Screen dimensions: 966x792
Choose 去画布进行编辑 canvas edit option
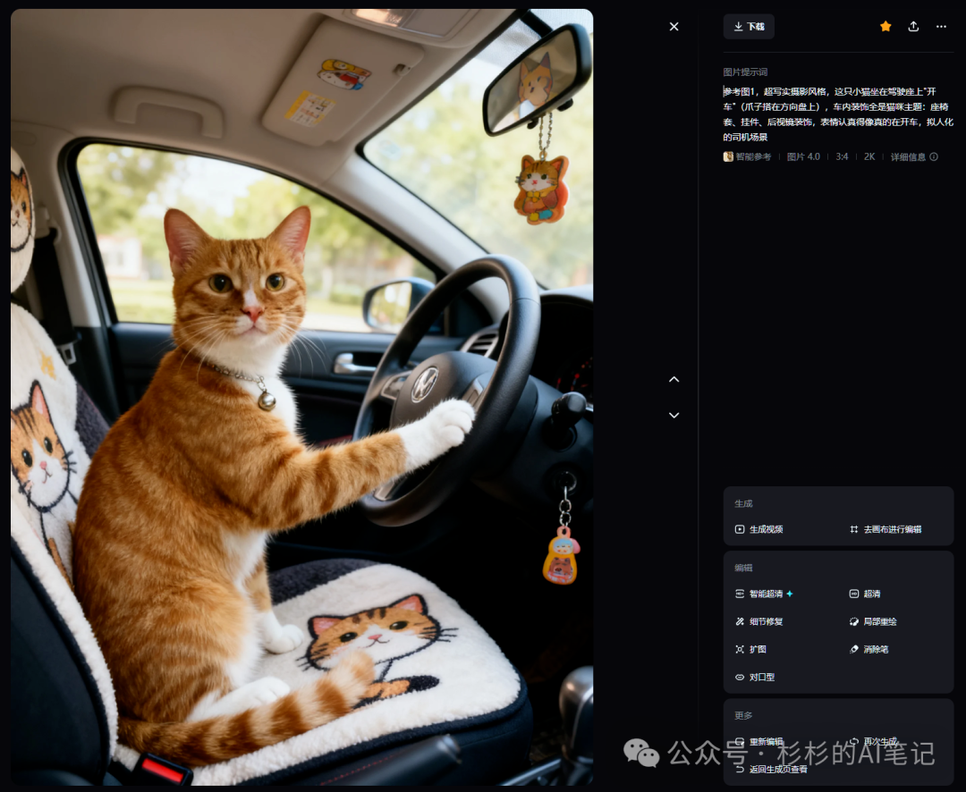[x=885, y=529]
